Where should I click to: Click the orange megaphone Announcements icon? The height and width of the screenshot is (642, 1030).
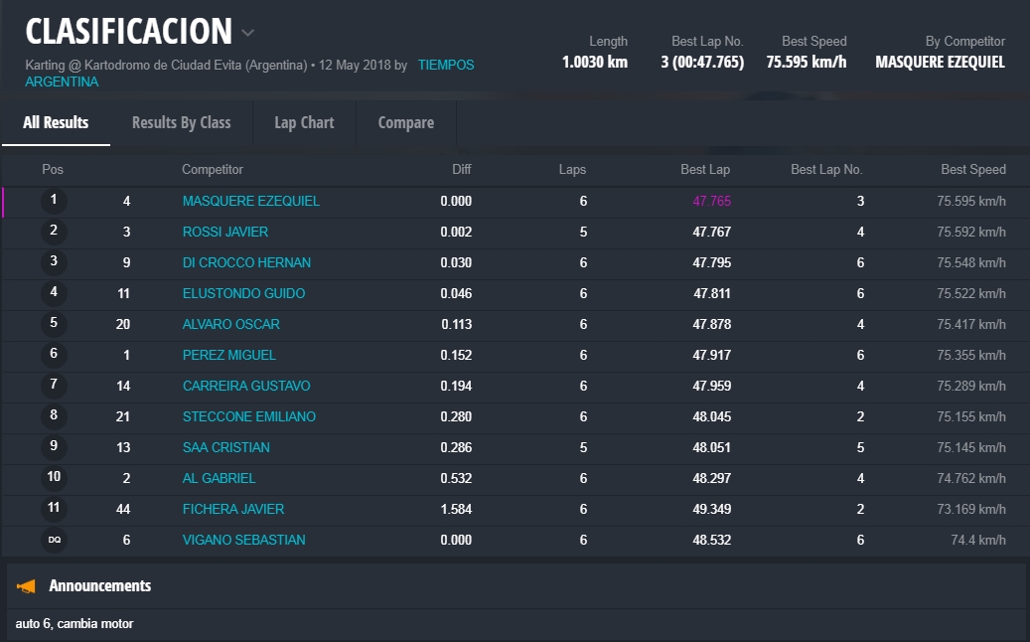(x=27, y=586)
